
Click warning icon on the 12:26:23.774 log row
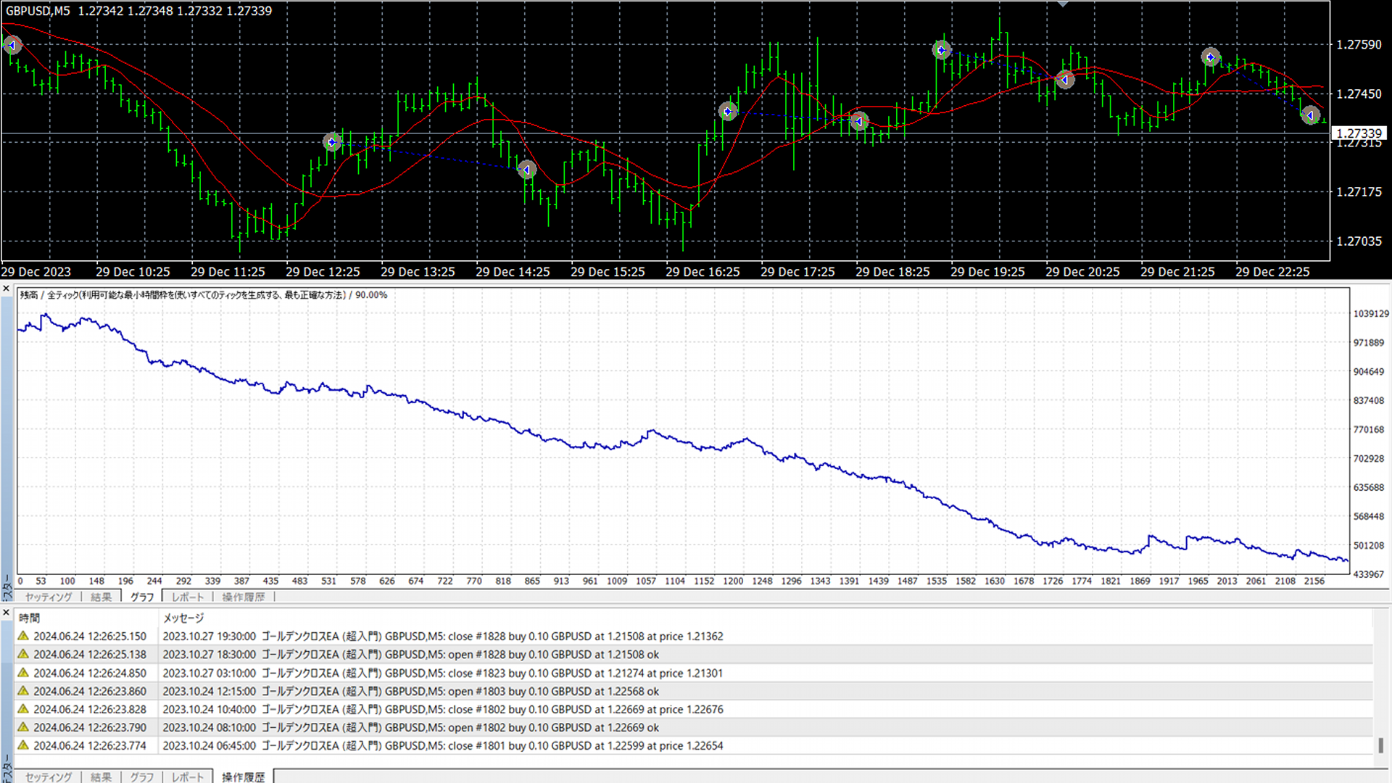(23, 745)
